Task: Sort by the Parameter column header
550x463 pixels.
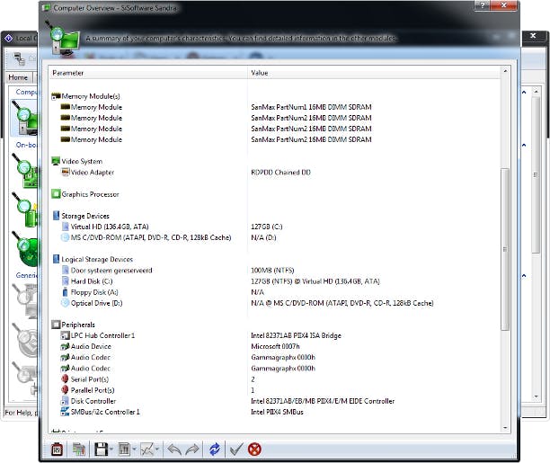Action: coord(148,73)
